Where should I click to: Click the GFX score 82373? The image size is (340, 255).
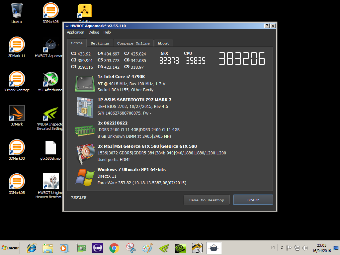pyautogui.click(x=169, y=60)
